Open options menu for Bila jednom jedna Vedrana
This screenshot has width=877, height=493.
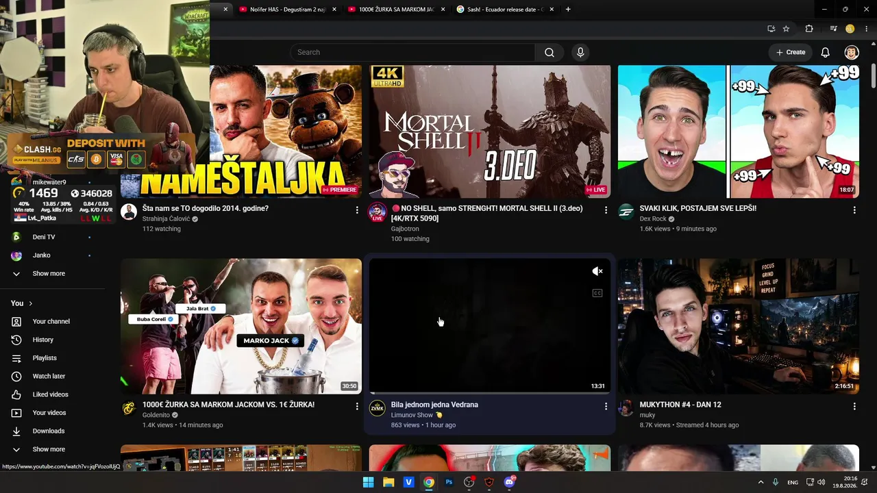tap(606, 407)
